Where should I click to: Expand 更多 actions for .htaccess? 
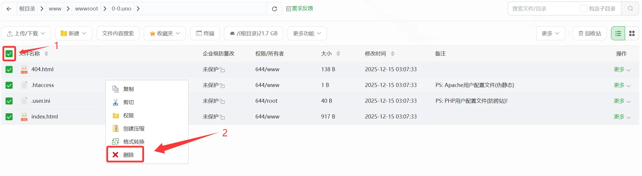(x=622, y=85)
